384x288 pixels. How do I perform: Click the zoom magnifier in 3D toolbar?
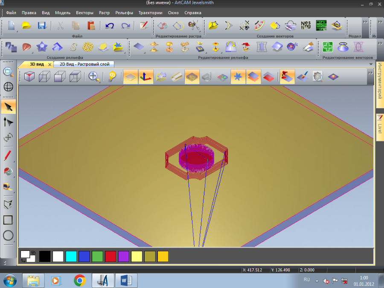[94, 77]
